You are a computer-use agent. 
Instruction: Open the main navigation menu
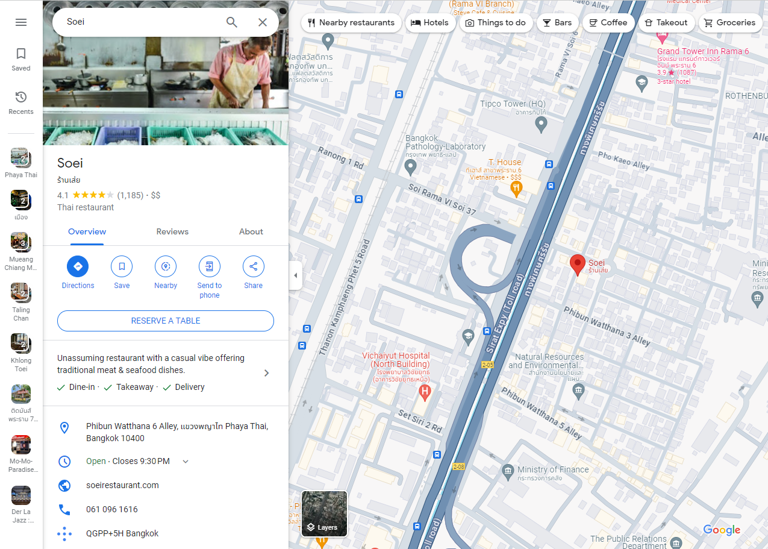[20, 22]
